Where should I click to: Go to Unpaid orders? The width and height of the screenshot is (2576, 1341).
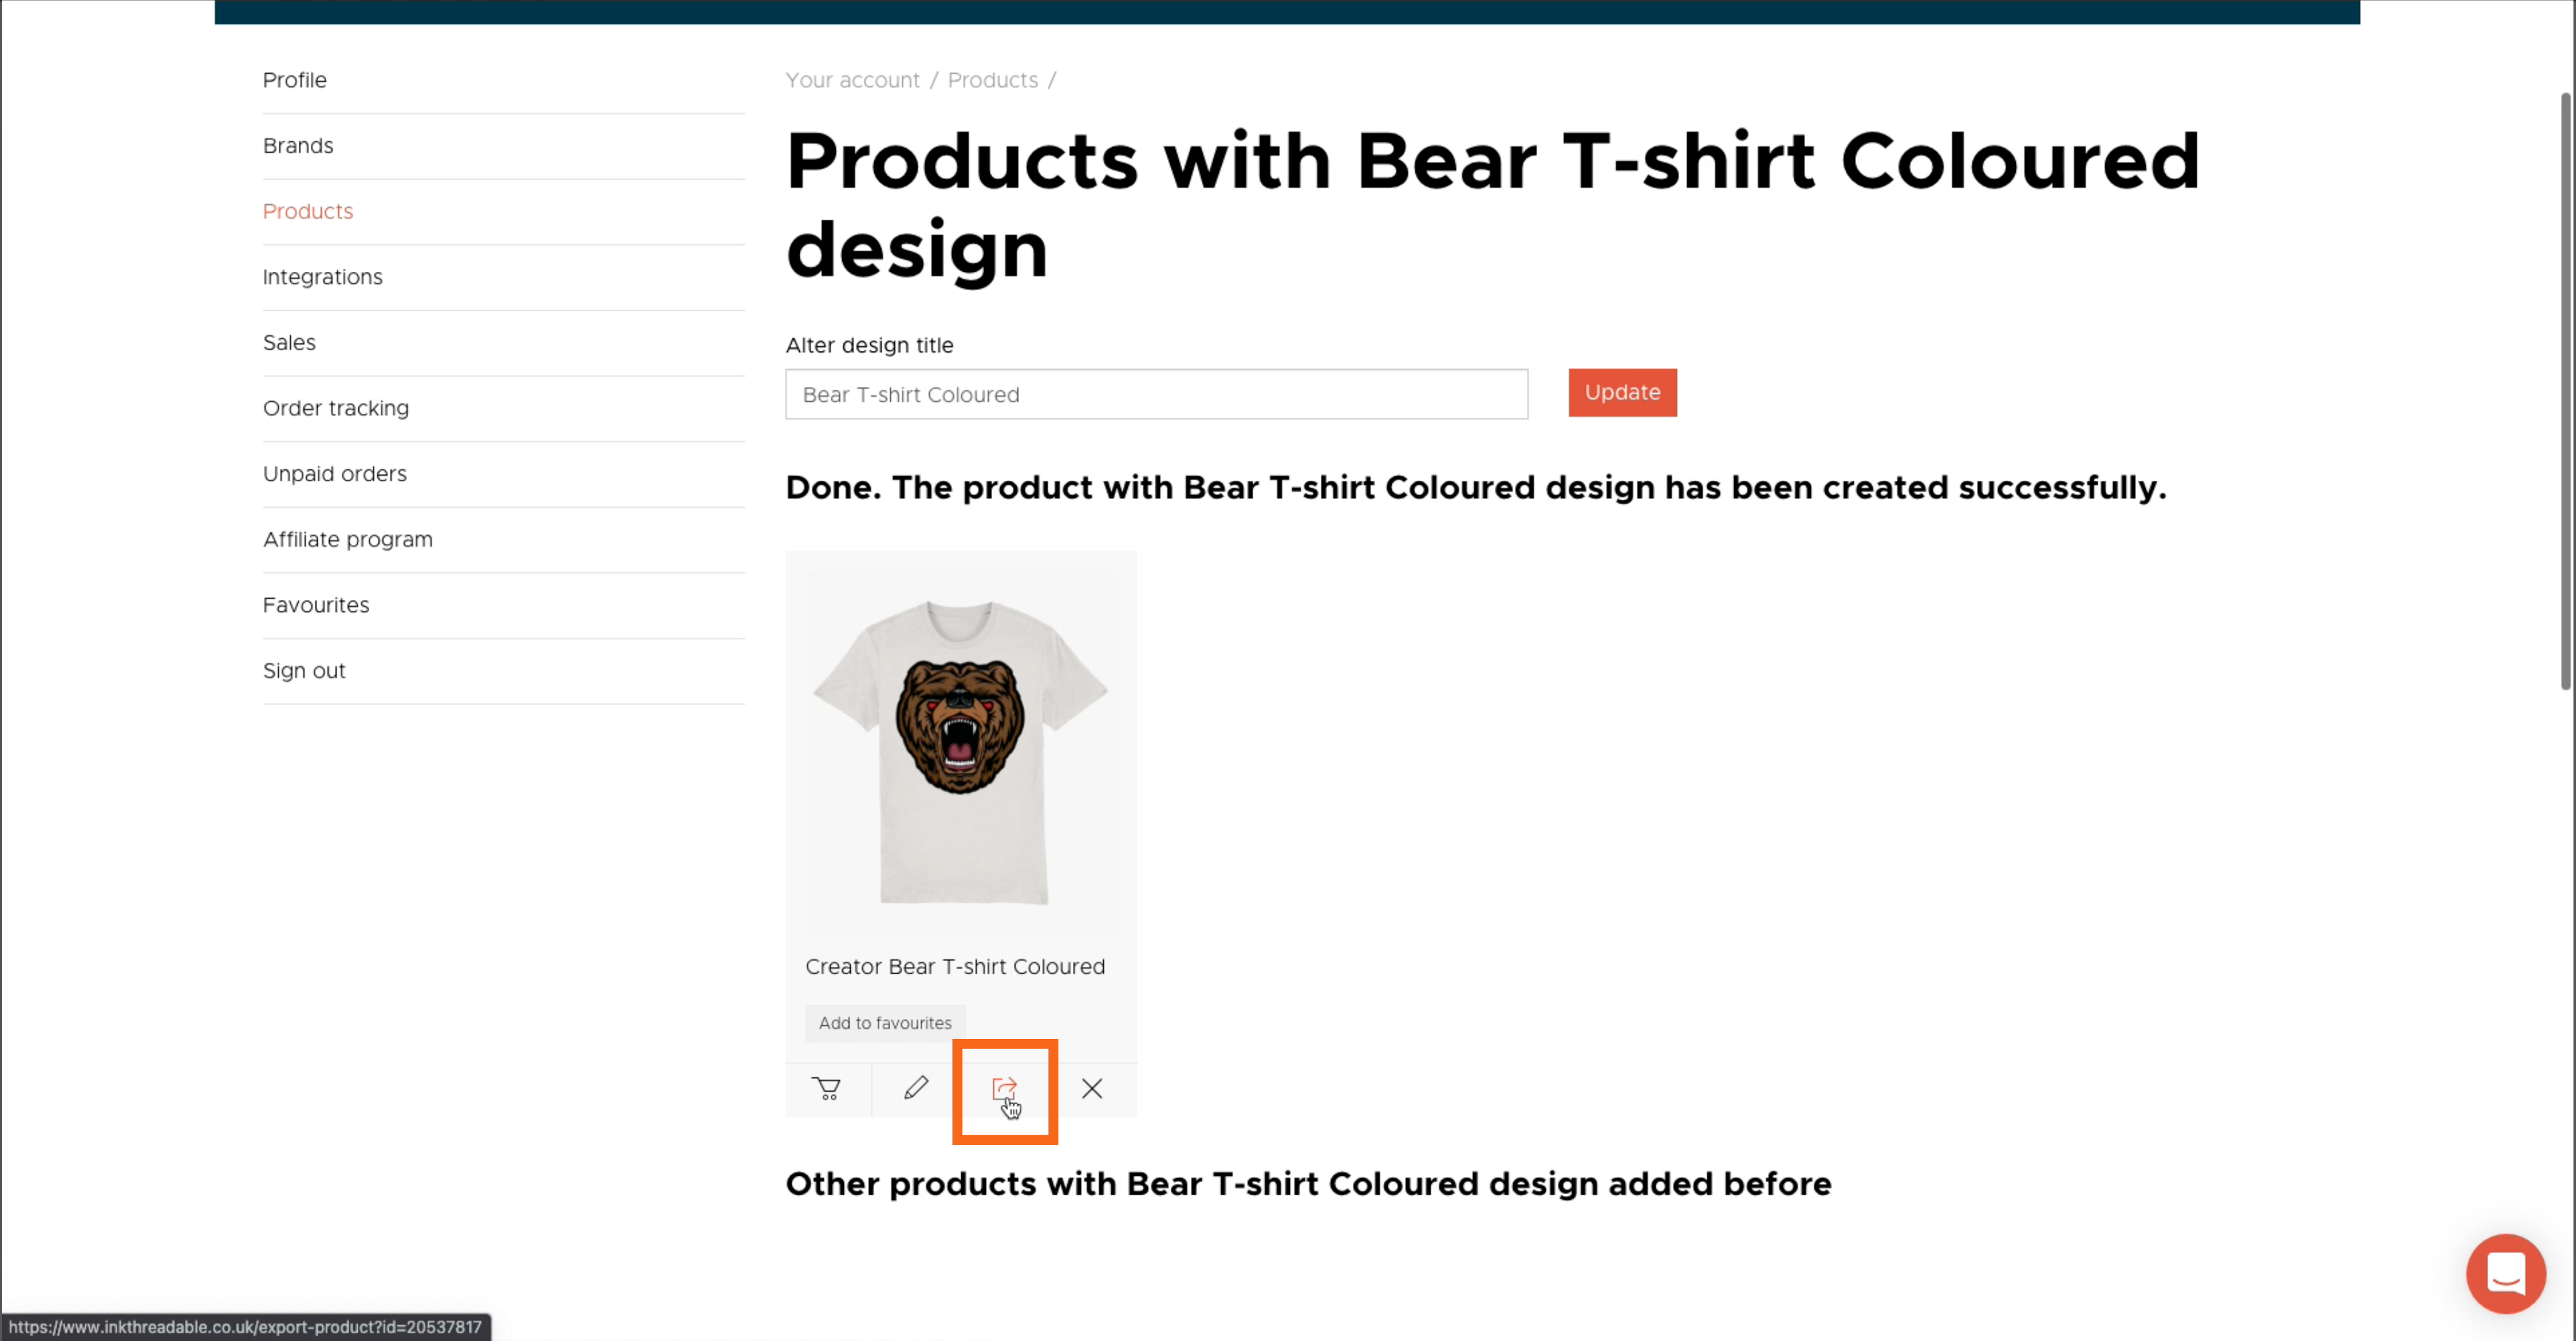coord(335,474)
